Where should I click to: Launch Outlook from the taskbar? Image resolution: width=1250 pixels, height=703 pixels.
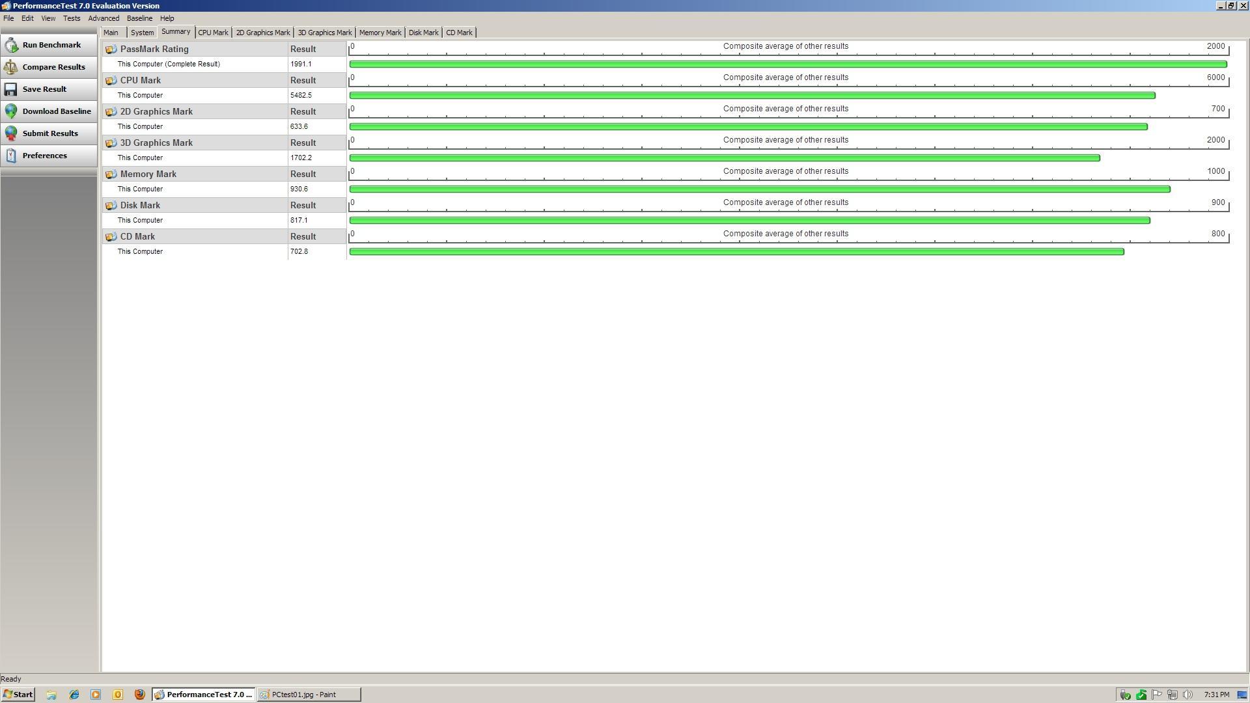118,695
